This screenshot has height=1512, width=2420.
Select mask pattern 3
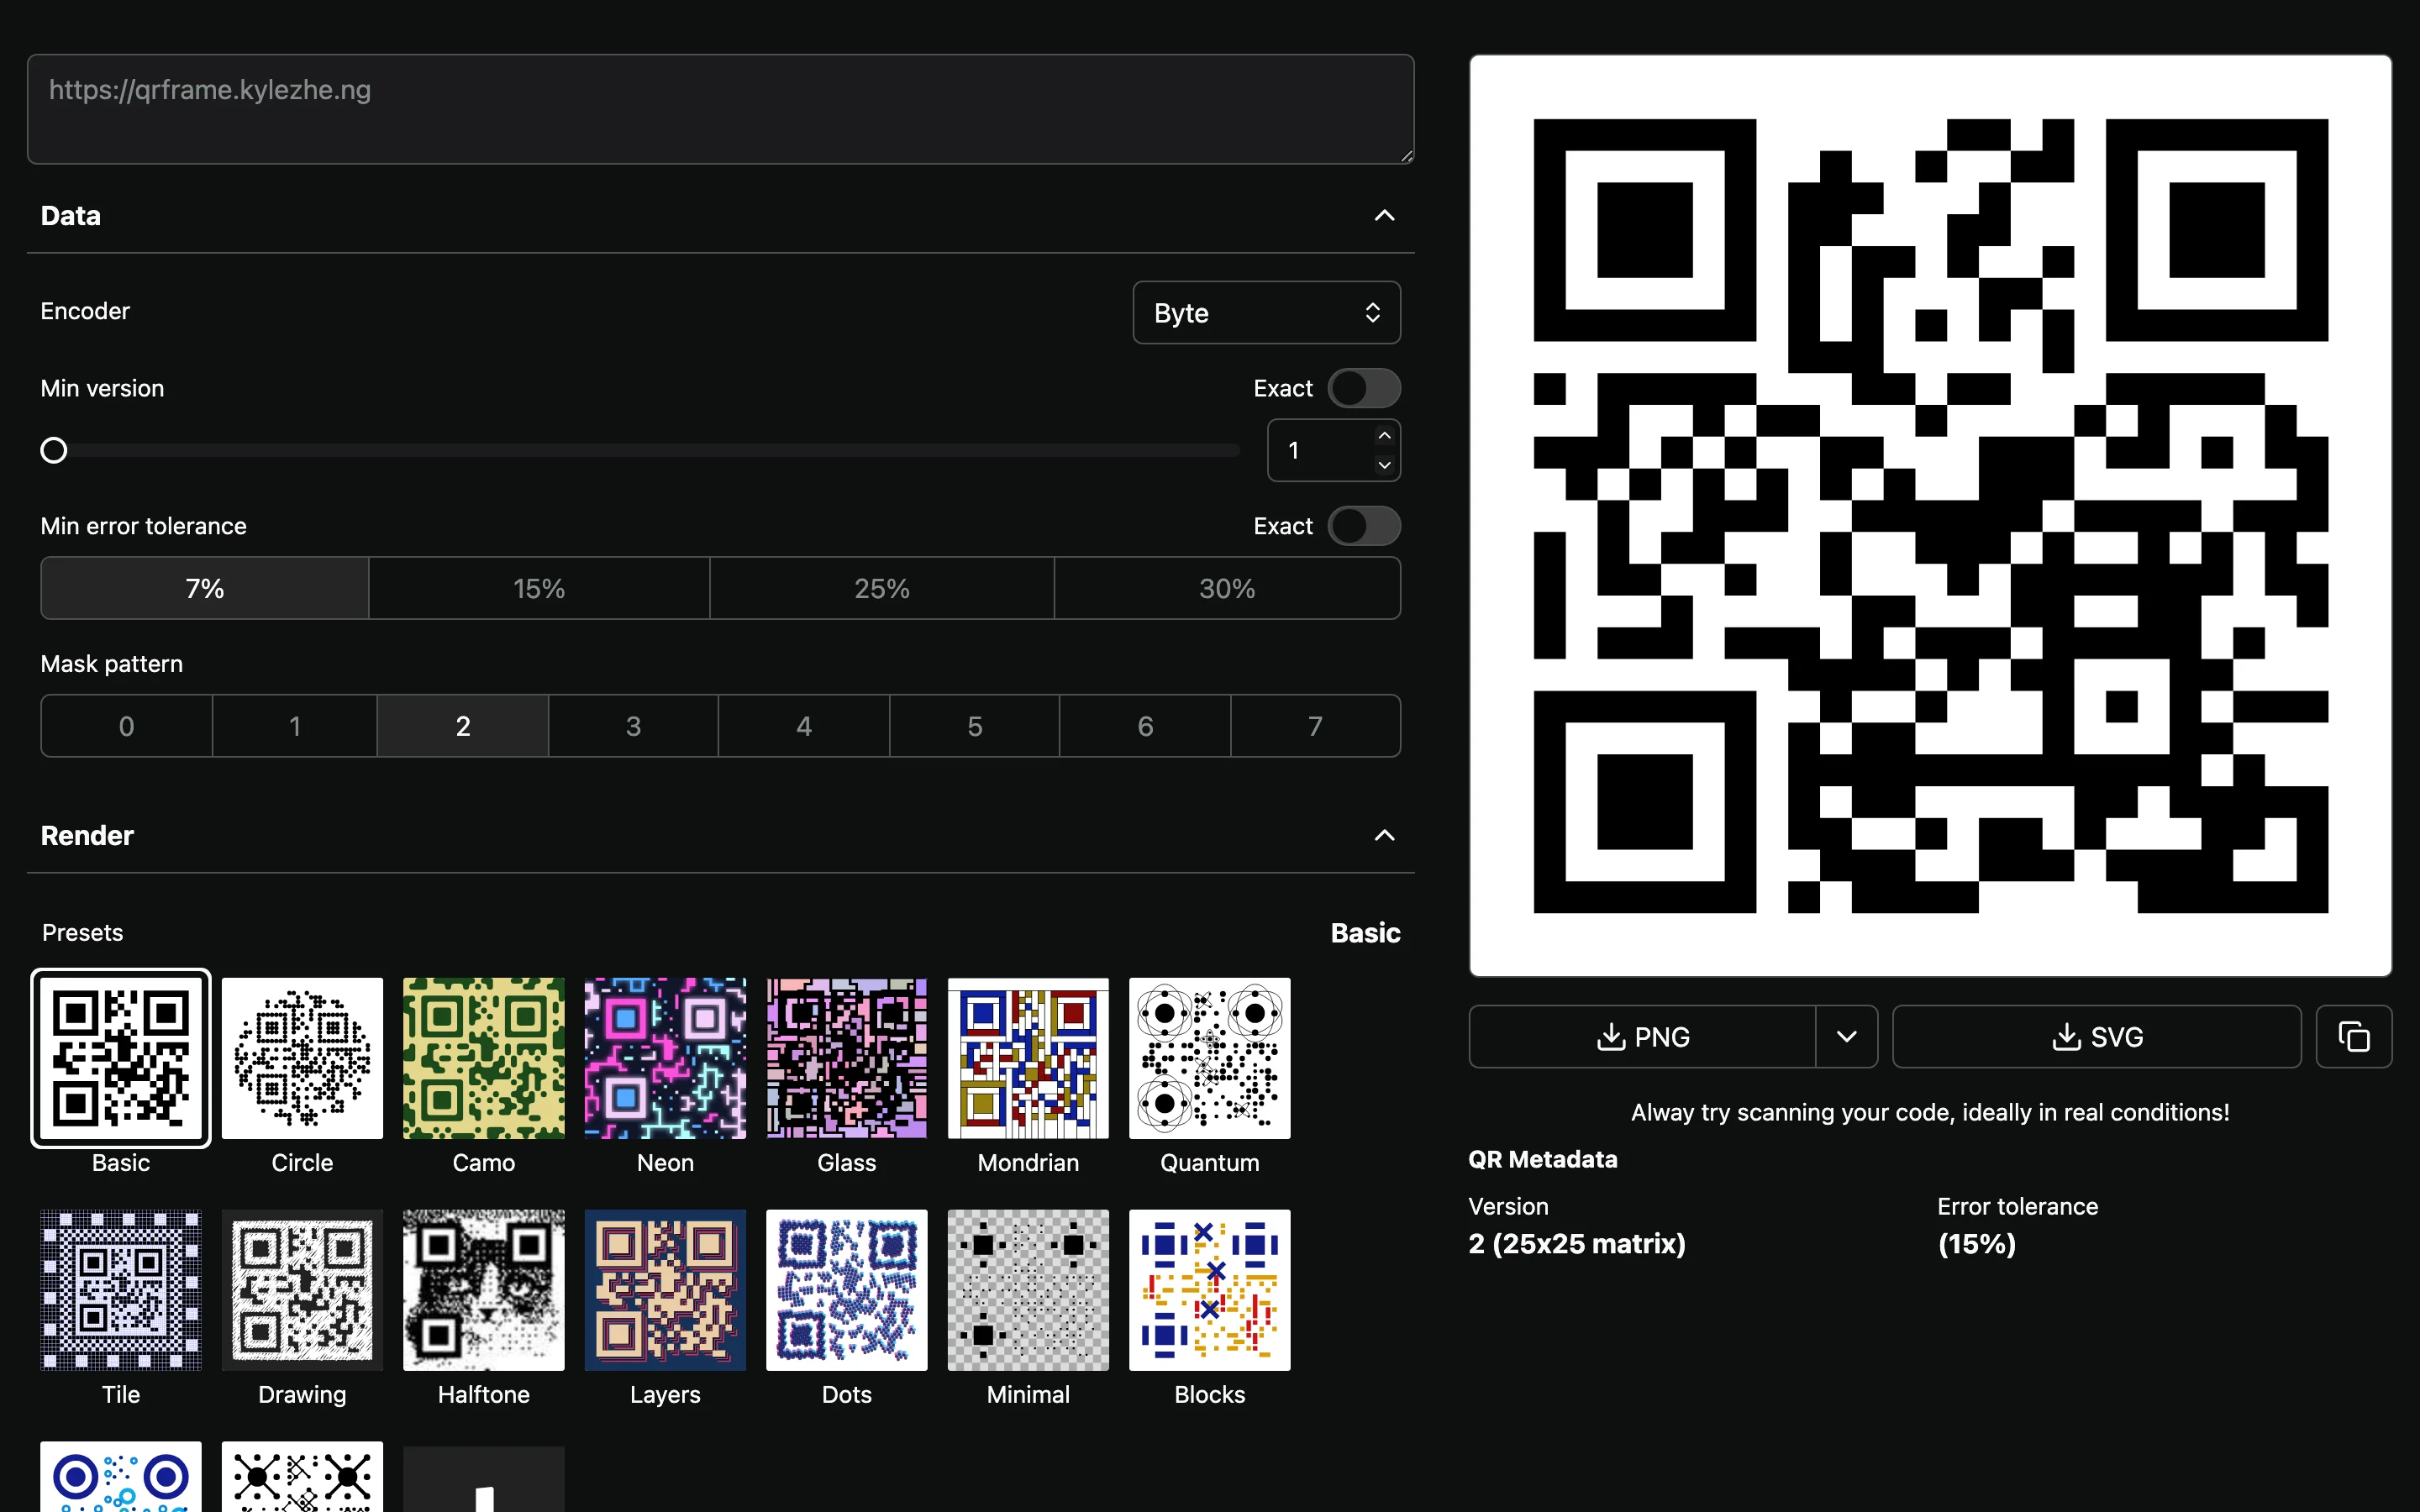coord(633,726)
